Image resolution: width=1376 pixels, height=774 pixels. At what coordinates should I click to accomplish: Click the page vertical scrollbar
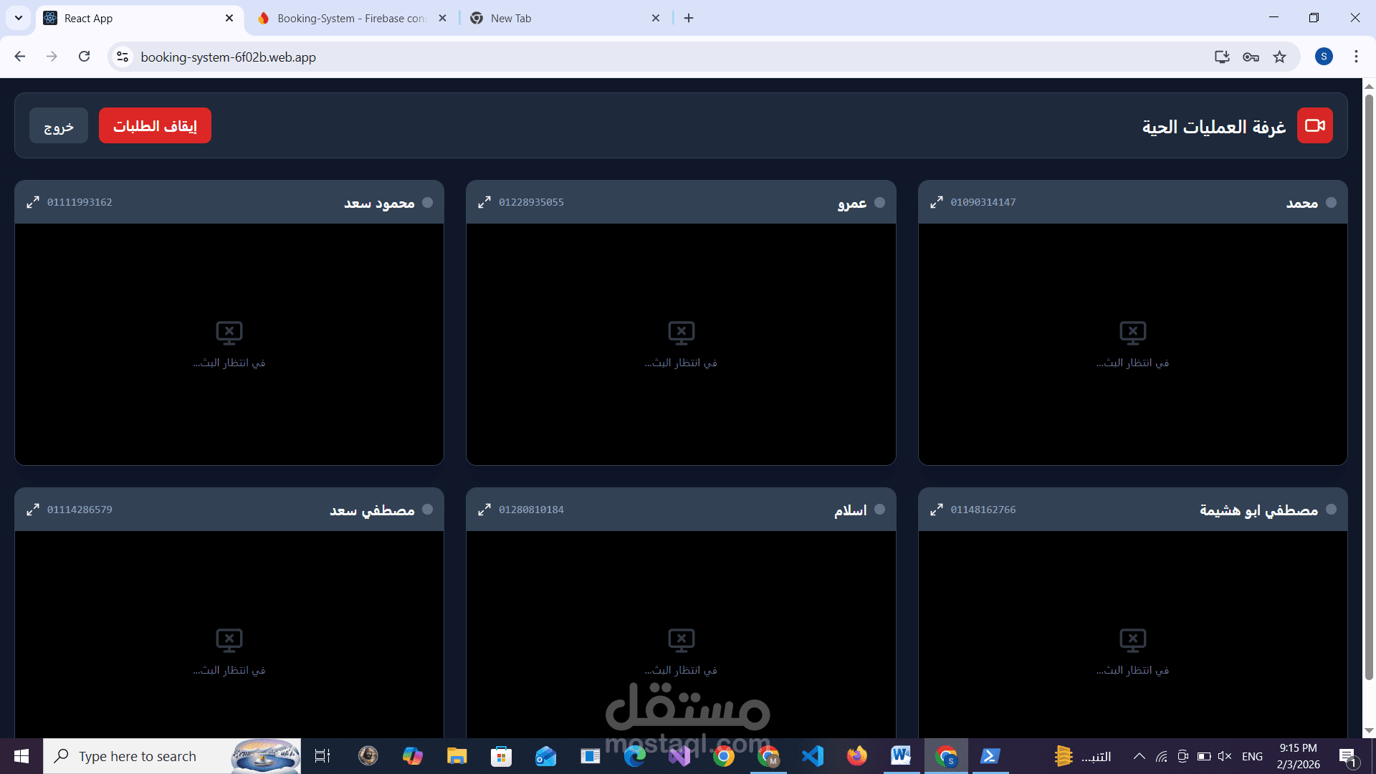[x=1369, y=387]
